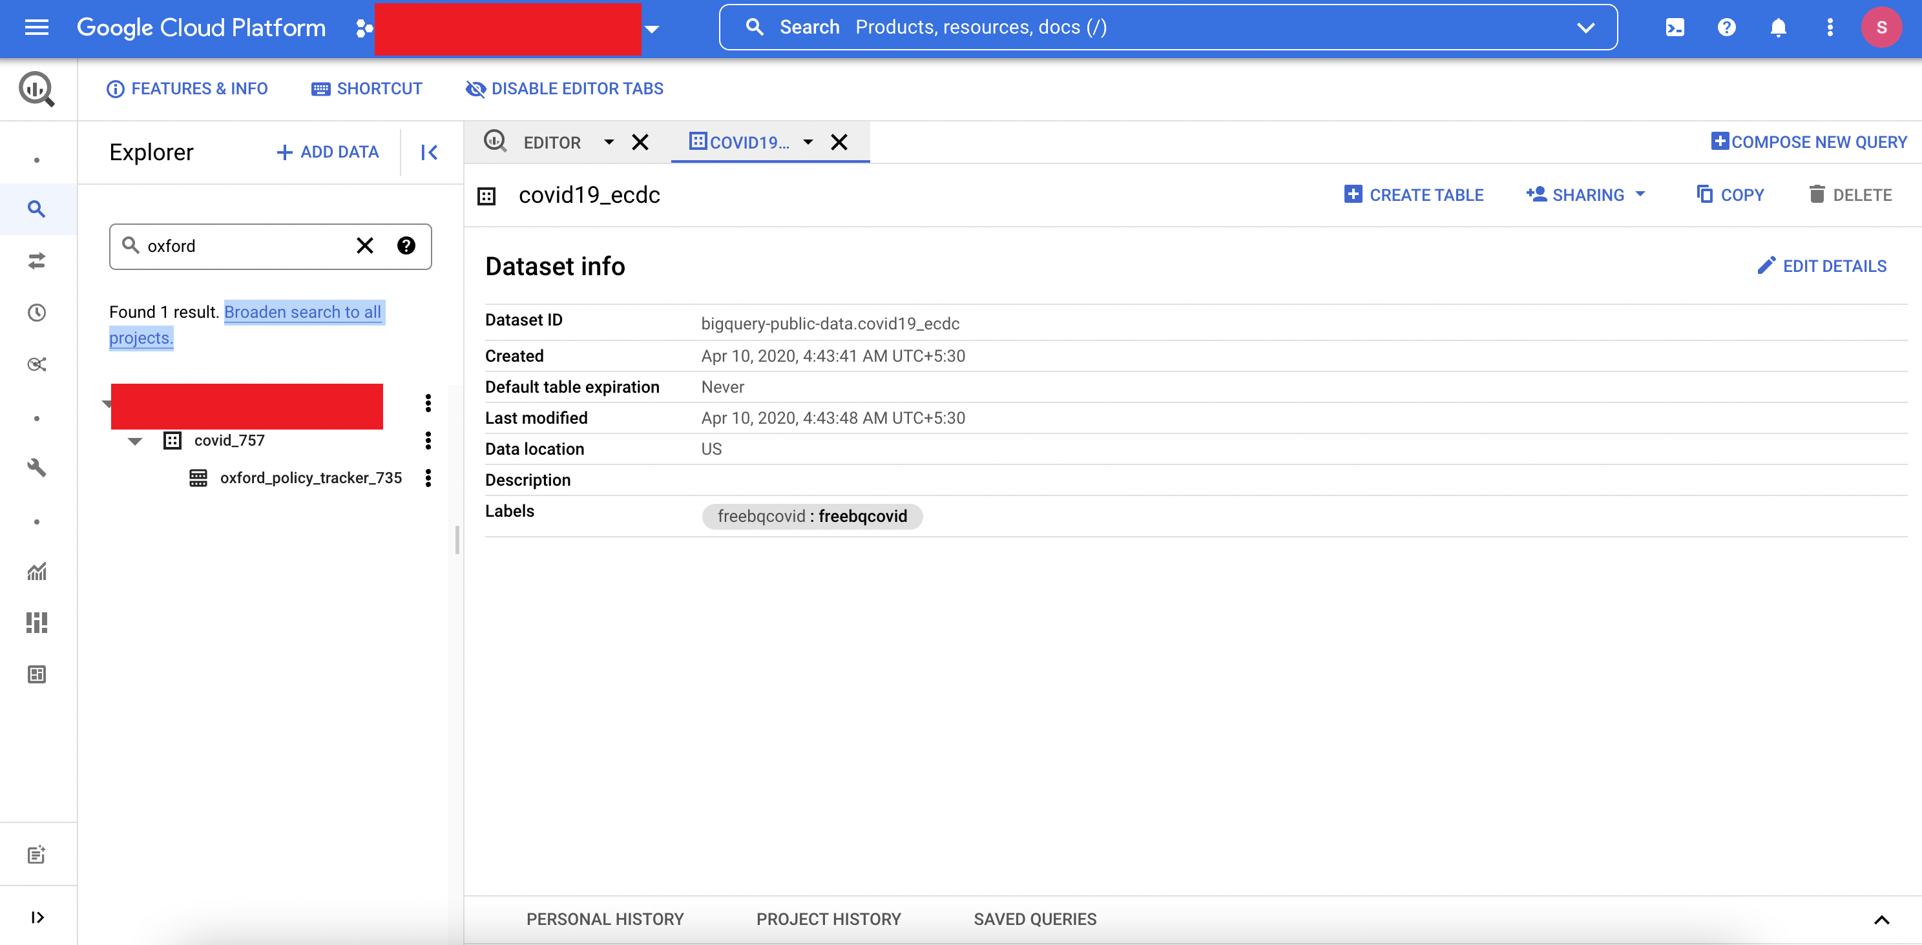Open Cloud Shell terminal

[x=1675, y=28]
